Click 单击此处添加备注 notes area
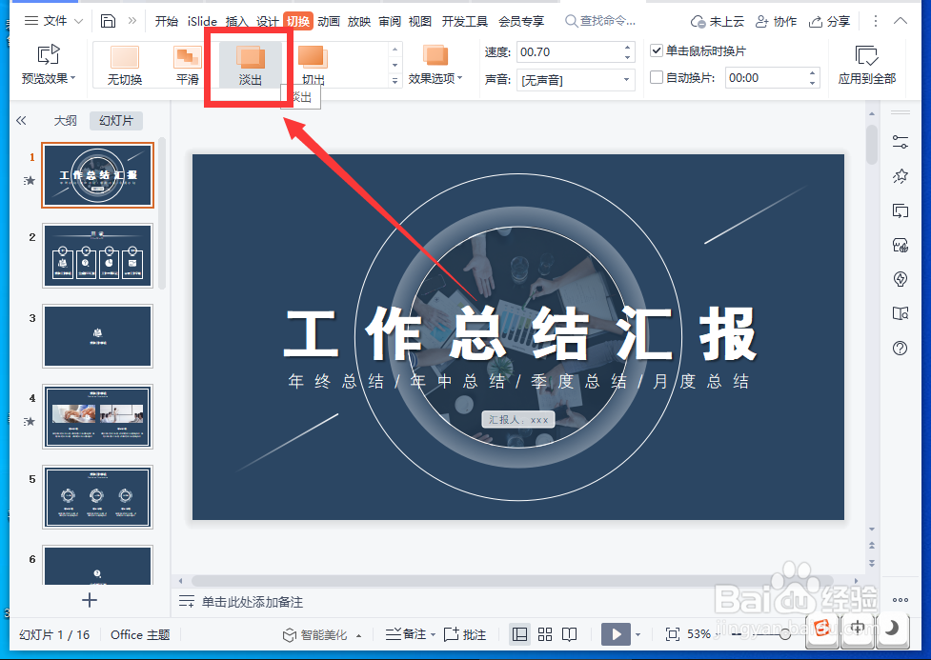This screenshot has width=931, height=660. (x=253, y=602)
